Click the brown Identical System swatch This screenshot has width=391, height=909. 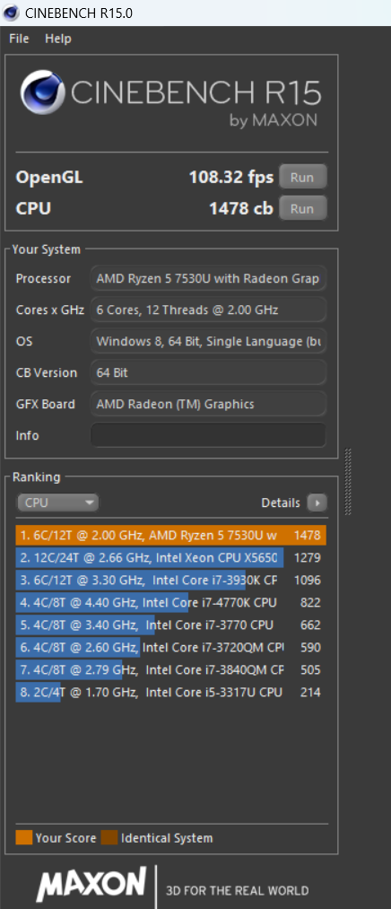[109, 838]
